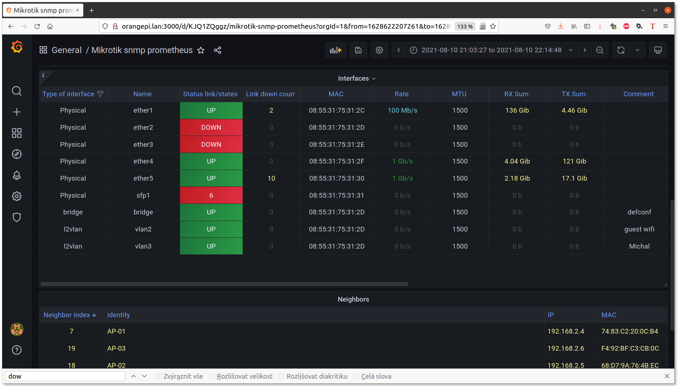
Task: Move time range backwards
Action: (x=399, y=50)
